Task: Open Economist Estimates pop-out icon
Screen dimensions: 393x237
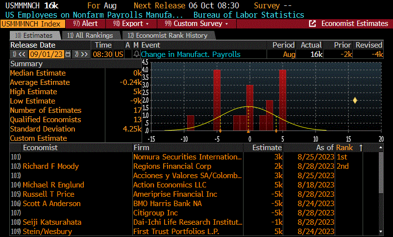Action: [x=312, y=24]
